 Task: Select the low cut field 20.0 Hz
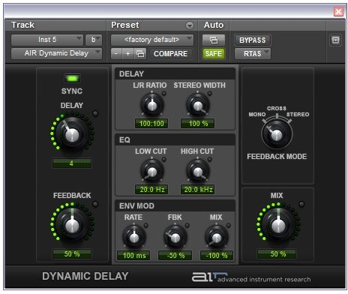pyautogui.click(x=151, y=190)
